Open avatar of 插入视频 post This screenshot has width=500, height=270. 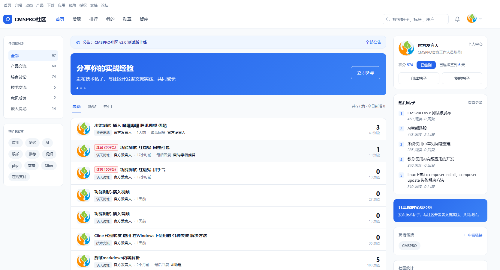point(83,195)
